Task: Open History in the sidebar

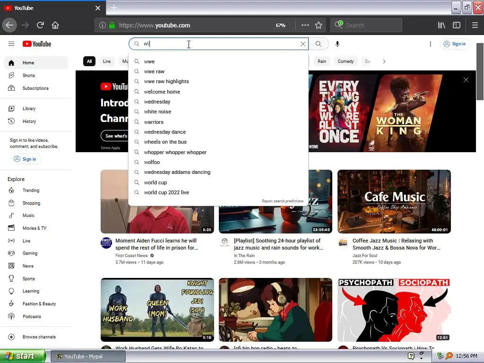Action: click(x=36, y=121)
